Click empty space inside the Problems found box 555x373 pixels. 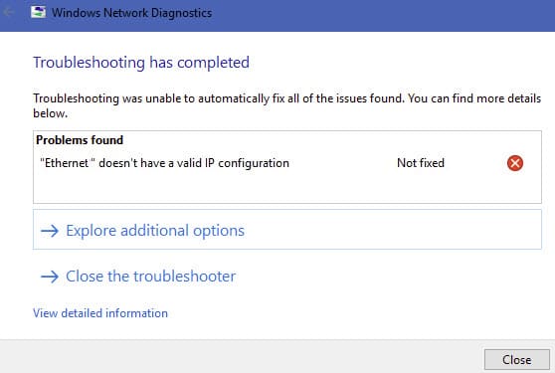click(287, 189)
